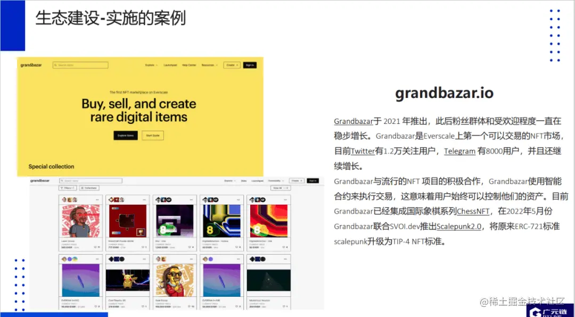Open three-dot menu on gold Snoop card
This screenshot has height=317, width=575.
(x=192, y=259)
